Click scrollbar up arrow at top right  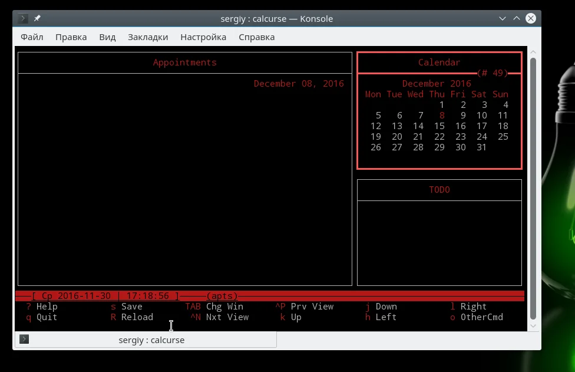[533, 52]
